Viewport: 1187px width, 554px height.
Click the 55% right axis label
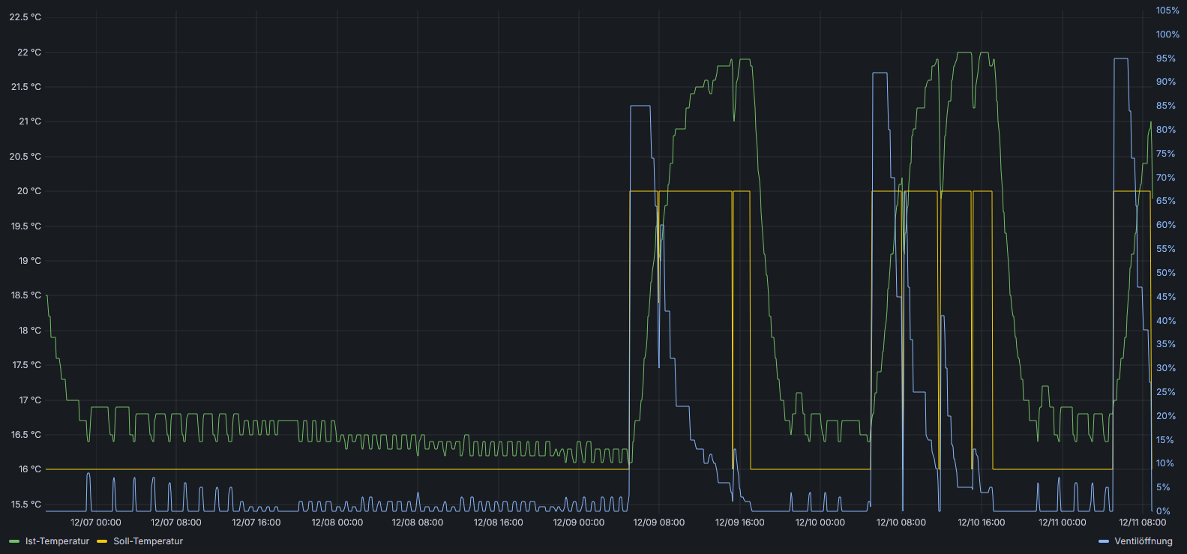1166,249
